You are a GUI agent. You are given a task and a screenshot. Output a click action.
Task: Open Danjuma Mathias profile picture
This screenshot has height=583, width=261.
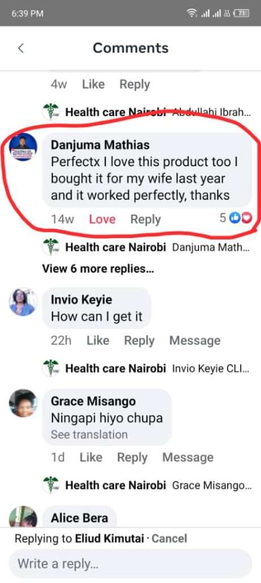[23, 147]
